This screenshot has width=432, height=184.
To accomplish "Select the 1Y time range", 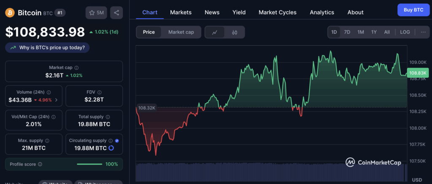I will [374, 32].
